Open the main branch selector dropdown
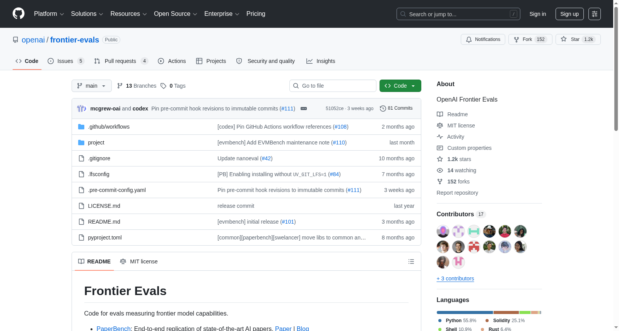 tap(92, 86)
